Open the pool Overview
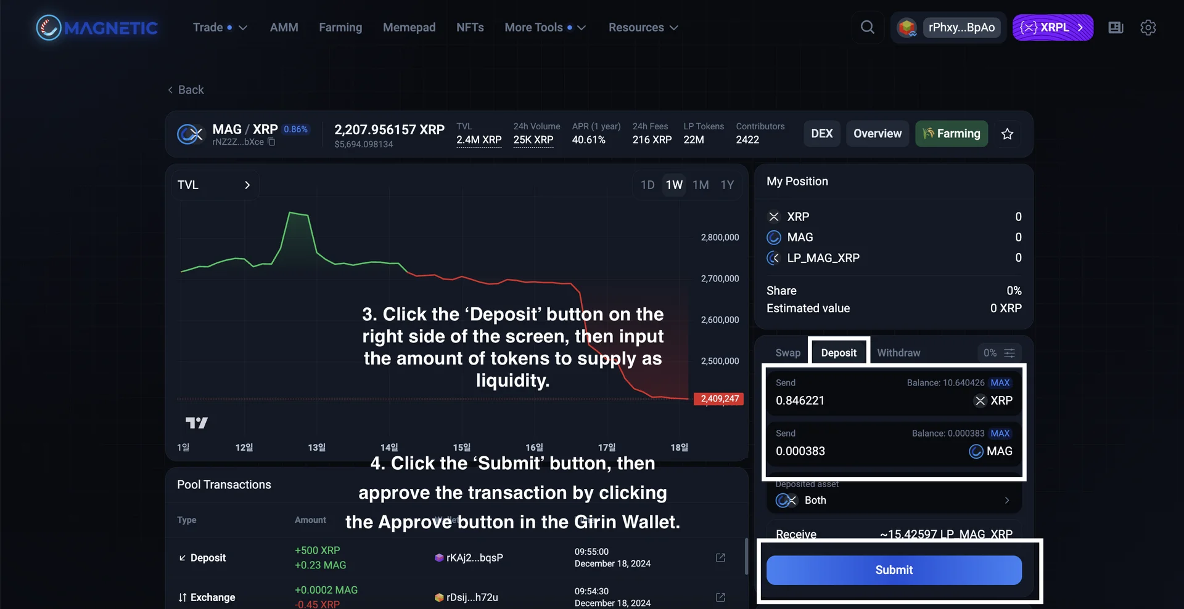The width and height of the screenshot is (1184, 609). point(877,134)
